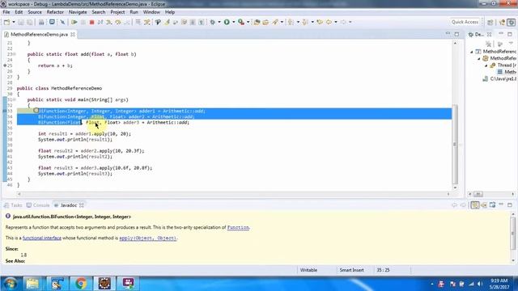
Task: Toggle Skip All Breakpoints
Action: [x=62, y=22]
